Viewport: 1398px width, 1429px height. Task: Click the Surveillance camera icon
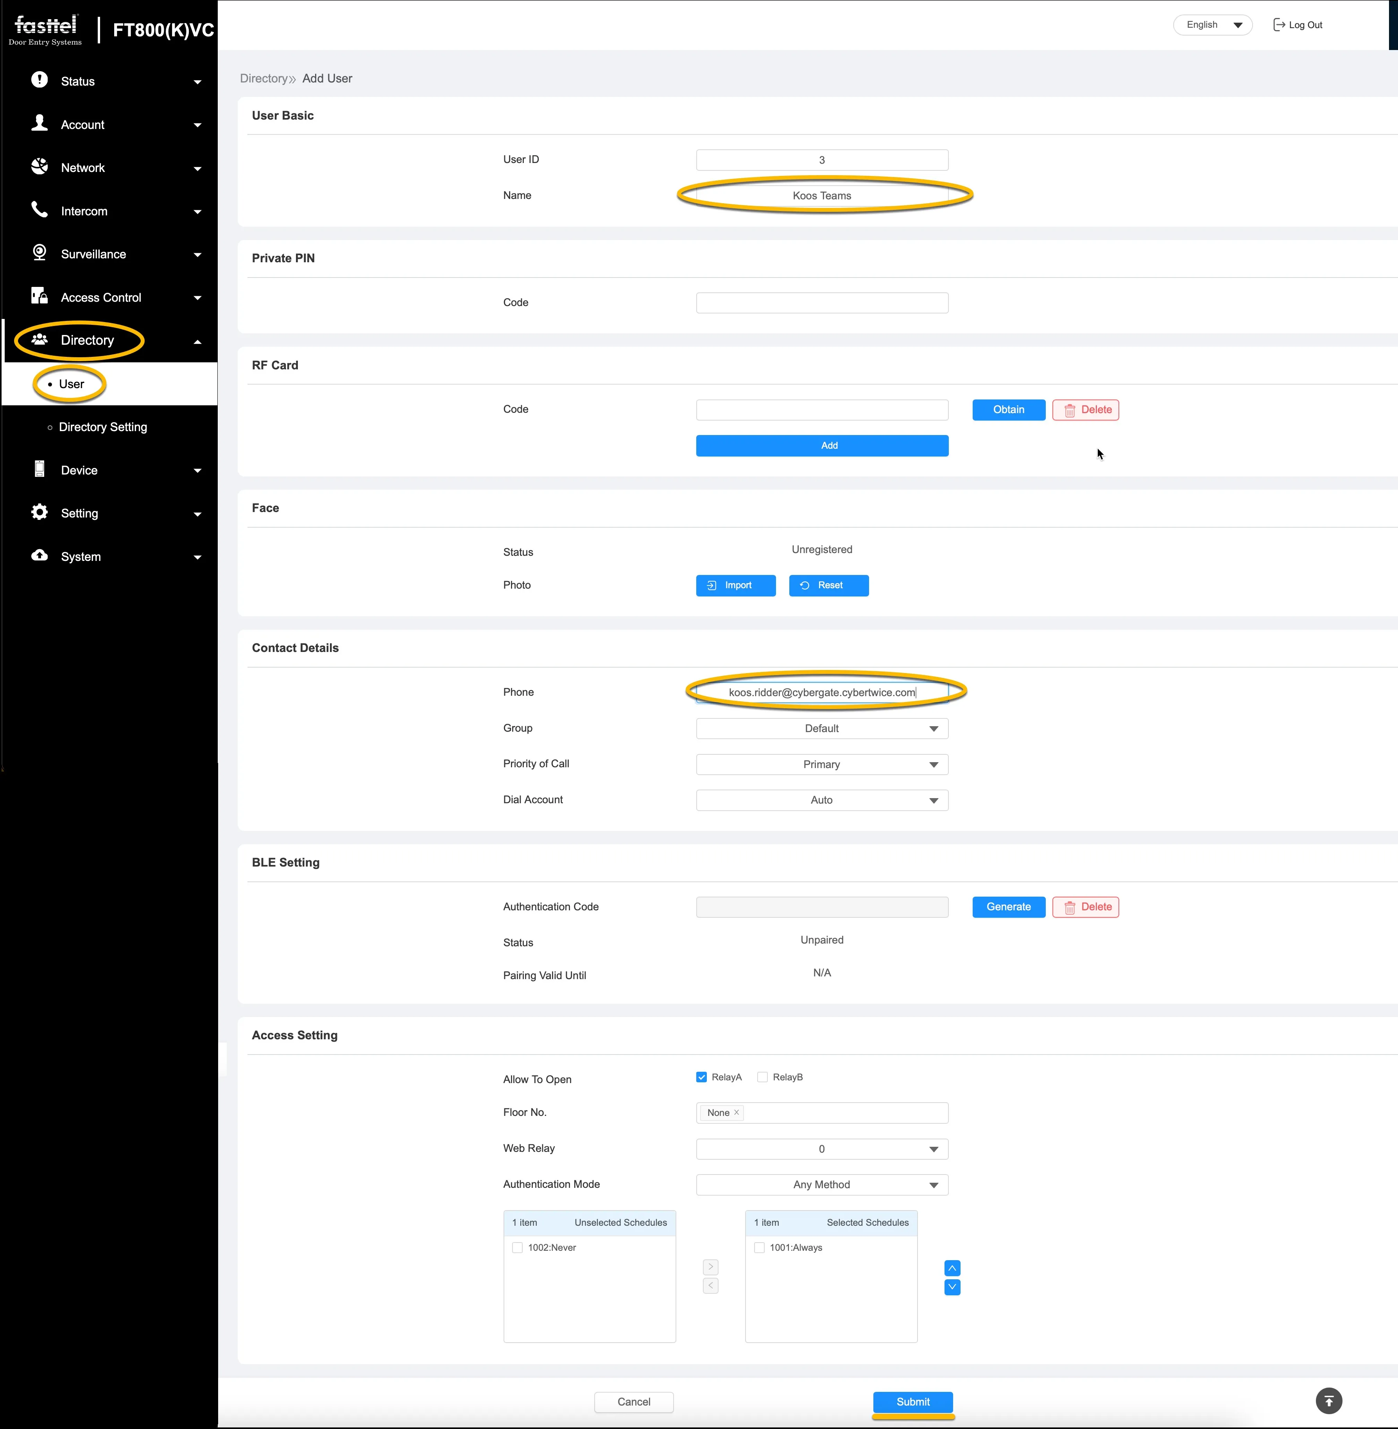39,253
